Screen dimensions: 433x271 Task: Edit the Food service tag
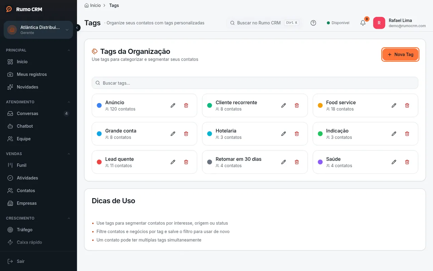394,105
